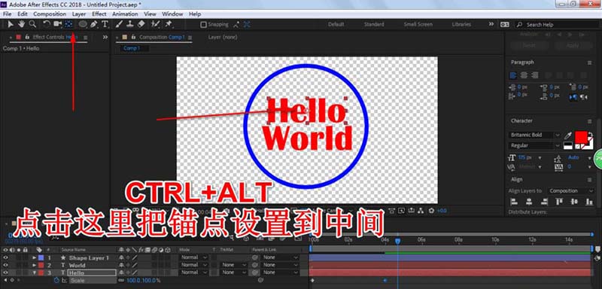The height and width of the screenshot is (289, 602).
Task: Open the Window menu
Action: (172, 14)
